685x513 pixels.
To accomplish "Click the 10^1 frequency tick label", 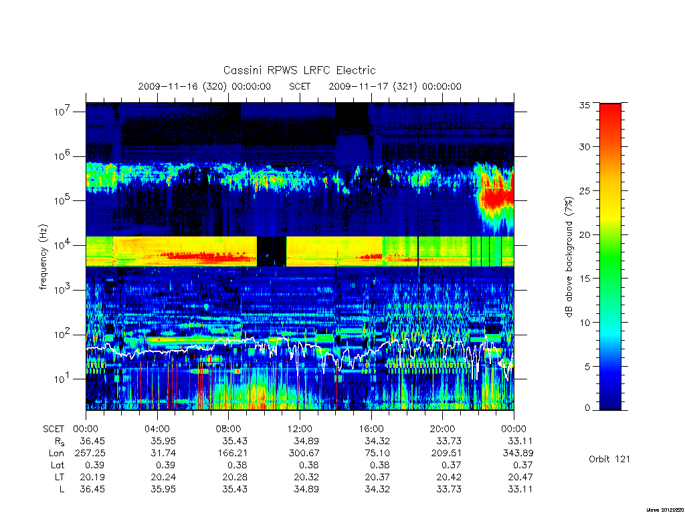I will (x=62, y=378).
